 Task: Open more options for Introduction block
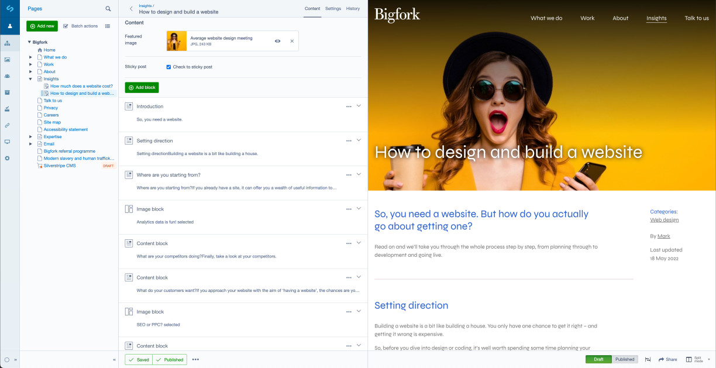[x=349, y=106]
